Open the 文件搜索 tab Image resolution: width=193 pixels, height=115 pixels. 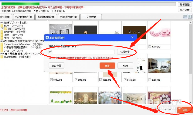(91, 17)
